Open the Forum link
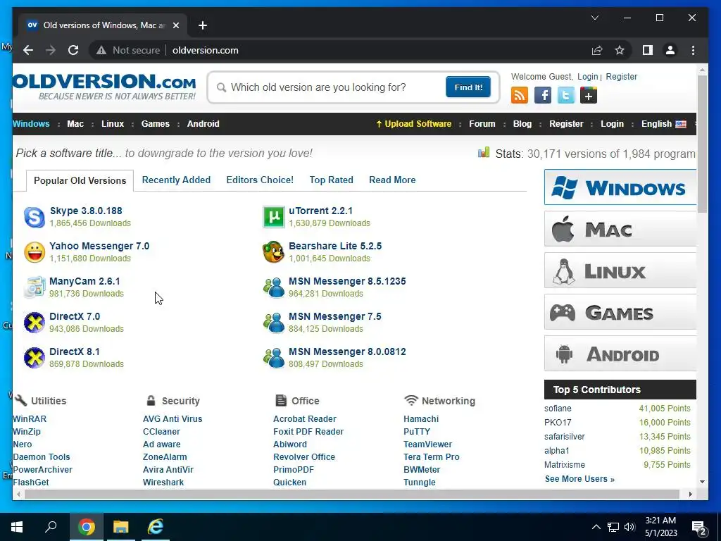 482,124
